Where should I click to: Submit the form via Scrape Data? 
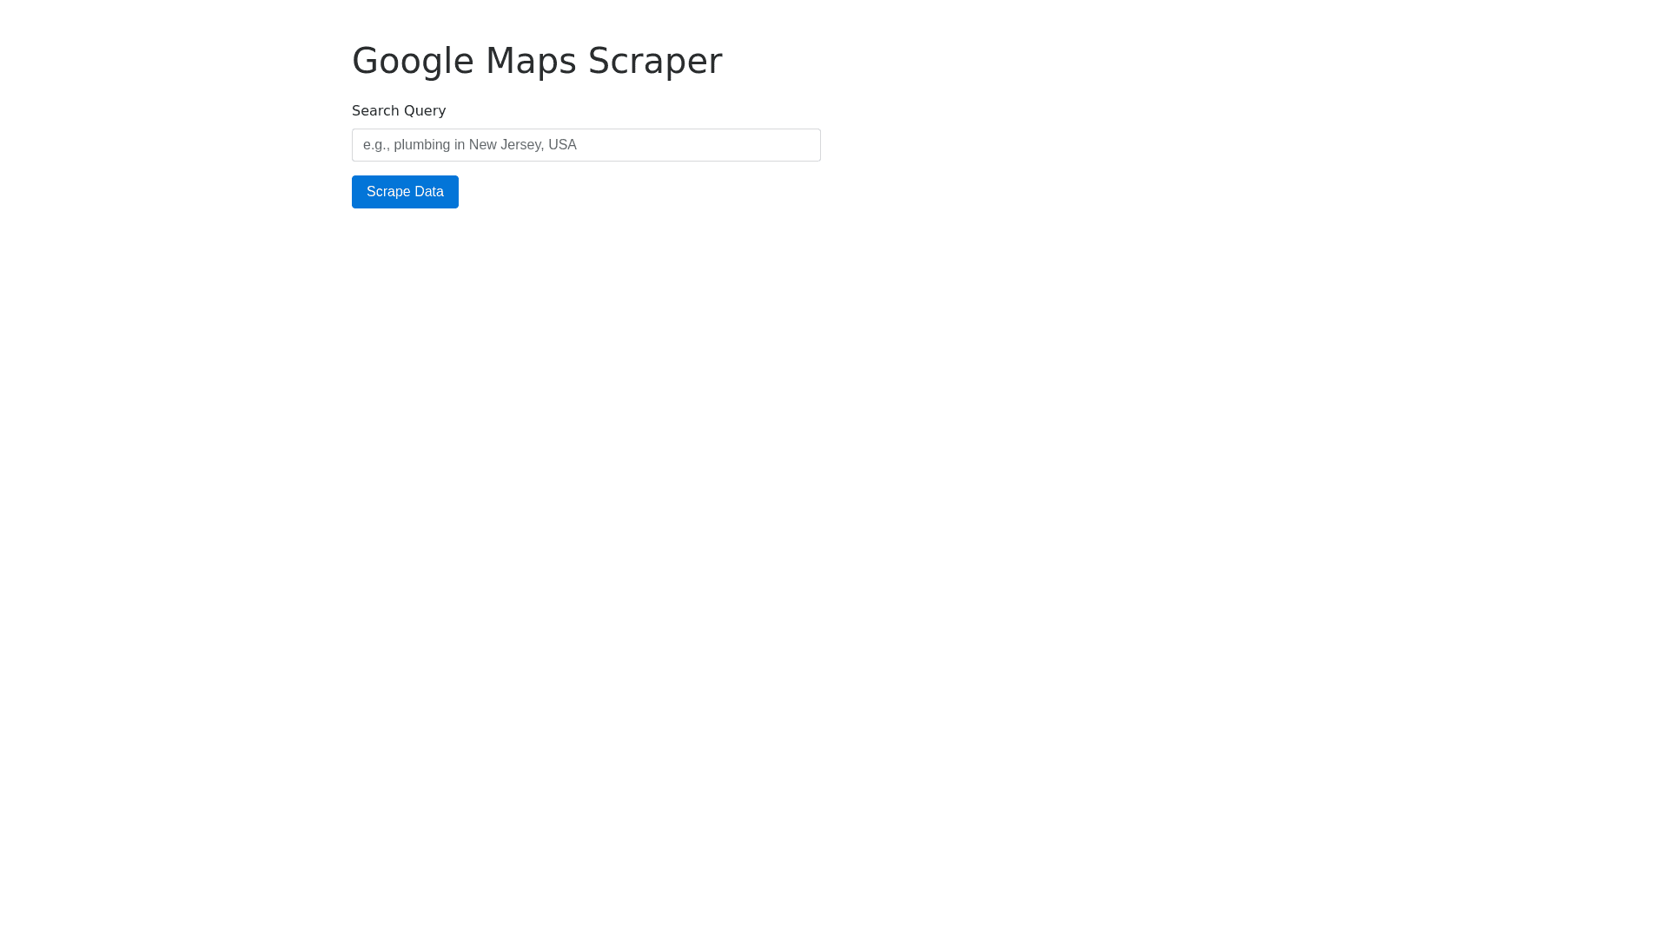tap(405, 192)
